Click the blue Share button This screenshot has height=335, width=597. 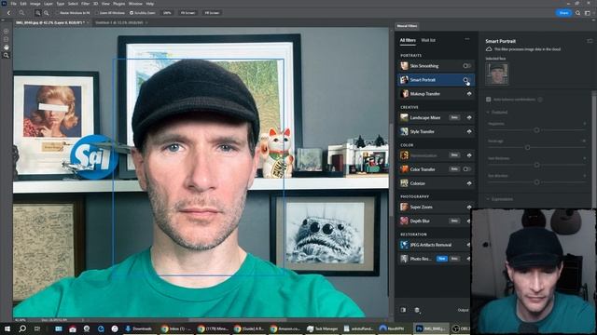[563, 13]
